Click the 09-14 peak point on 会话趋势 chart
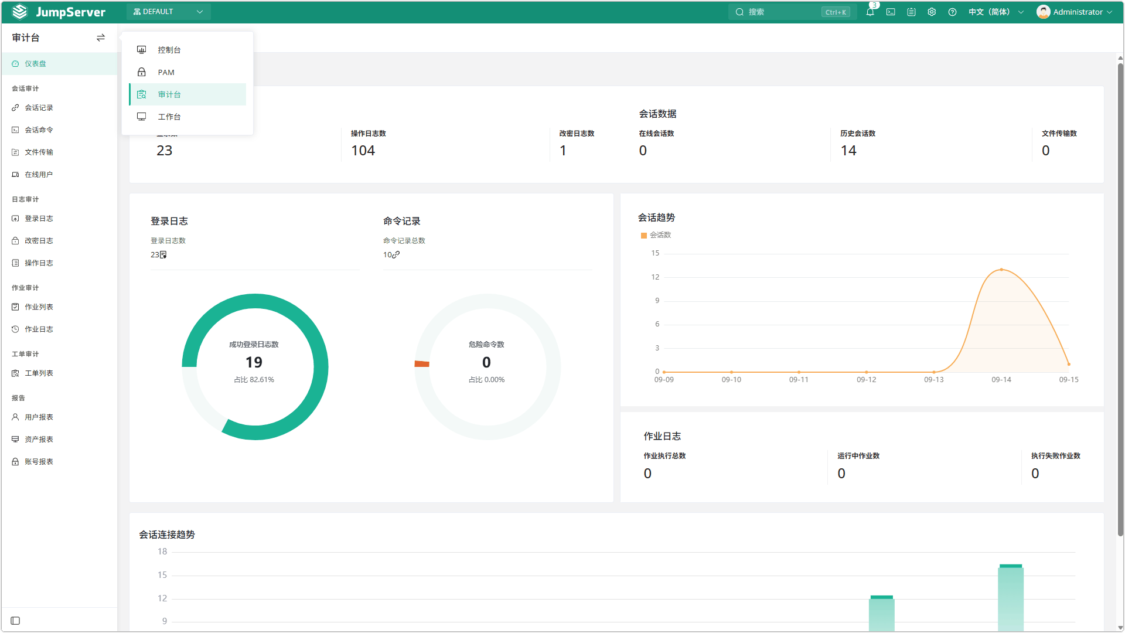Image resolution: width=1125 pixels, height=633 pixels. pyautogui.click(x=1001, y=270)
